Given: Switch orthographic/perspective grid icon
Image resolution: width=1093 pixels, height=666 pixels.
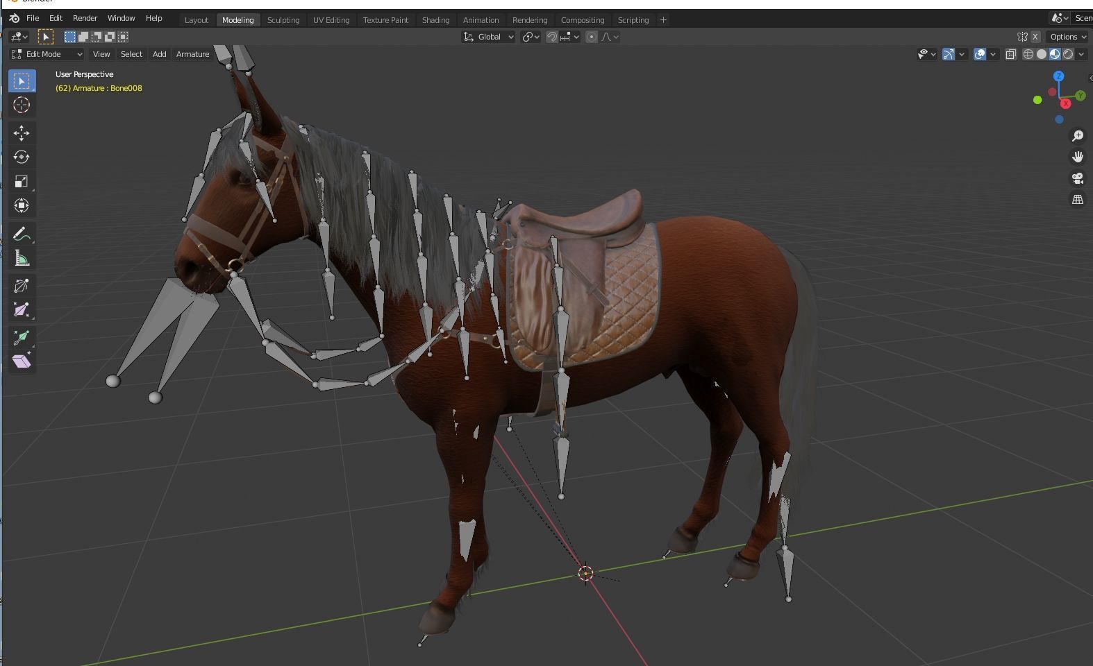Looking at the screenshot, I should point(1077,199).
